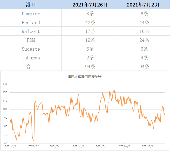Click the 94条 total for July 23
Screen dimensions: 170x151
tap(144, 67)
